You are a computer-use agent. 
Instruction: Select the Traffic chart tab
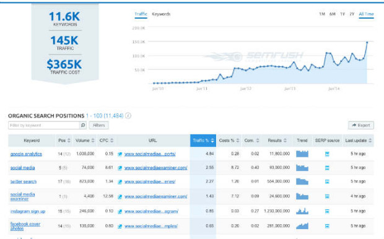[x=141, y=14]
